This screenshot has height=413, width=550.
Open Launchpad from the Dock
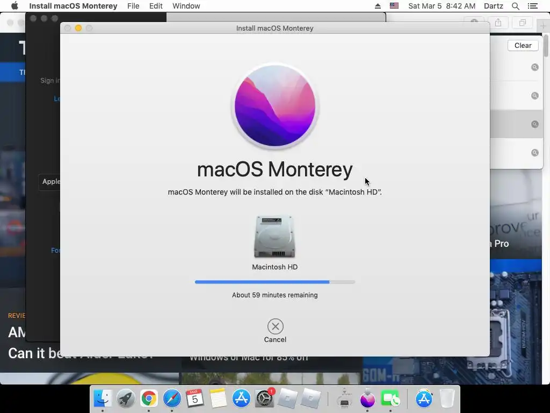[126, 398]
